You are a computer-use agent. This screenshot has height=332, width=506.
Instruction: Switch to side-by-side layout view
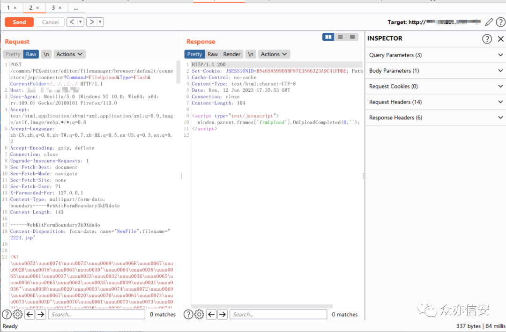tap(328, 37)
